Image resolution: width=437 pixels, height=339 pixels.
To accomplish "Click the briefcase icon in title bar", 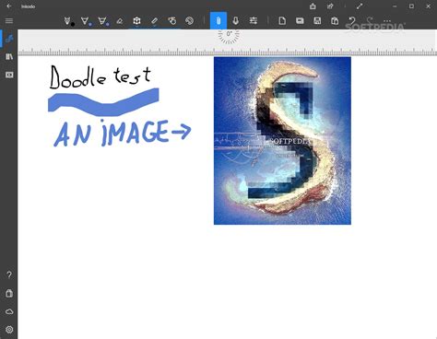I will pyautogui.click(x=313, y=6).
